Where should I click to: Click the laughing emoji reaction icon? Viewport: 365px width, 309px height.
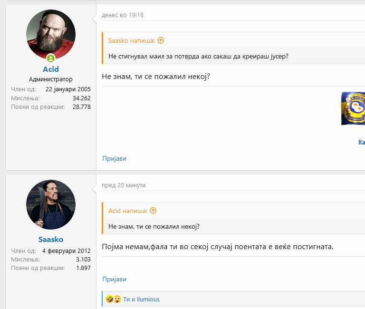point(109,299)
